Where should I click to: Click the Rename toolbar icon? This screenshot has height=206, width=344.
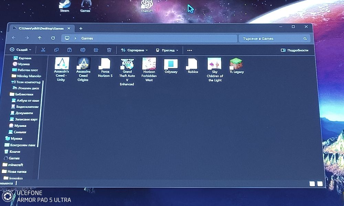83,50
